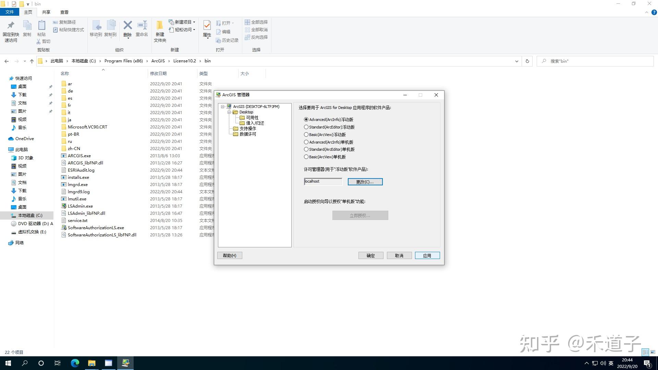Select Standard(ArcEditor) single-use radio button
Viewport: 658px width, 370px height.
pyautogui.click(x=306, y=149)
